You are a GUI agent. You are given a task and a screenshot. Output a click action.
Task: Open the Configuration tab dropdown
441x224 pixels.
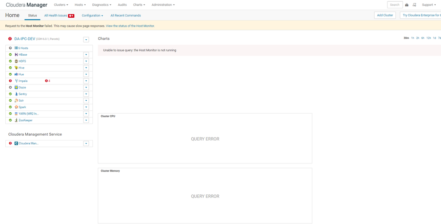[x=92, y=15]
